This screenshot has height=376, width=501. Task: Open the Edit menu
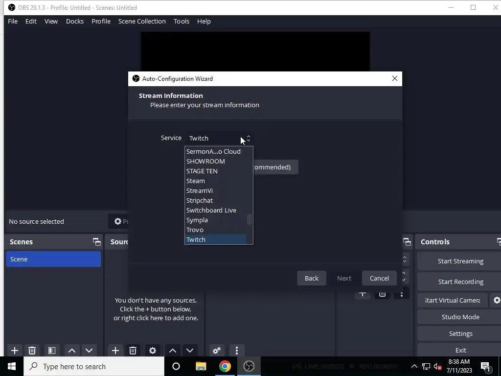31,21
